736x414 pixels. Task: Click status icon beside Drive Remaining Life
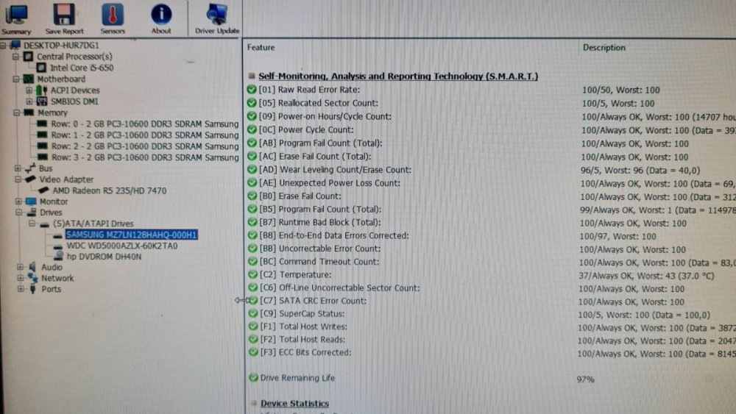pos(253,378)
